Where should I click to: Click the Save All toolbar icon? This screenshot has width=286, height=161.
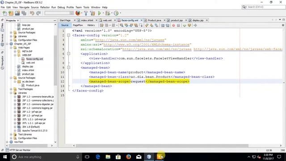click(x=24, y=13)
